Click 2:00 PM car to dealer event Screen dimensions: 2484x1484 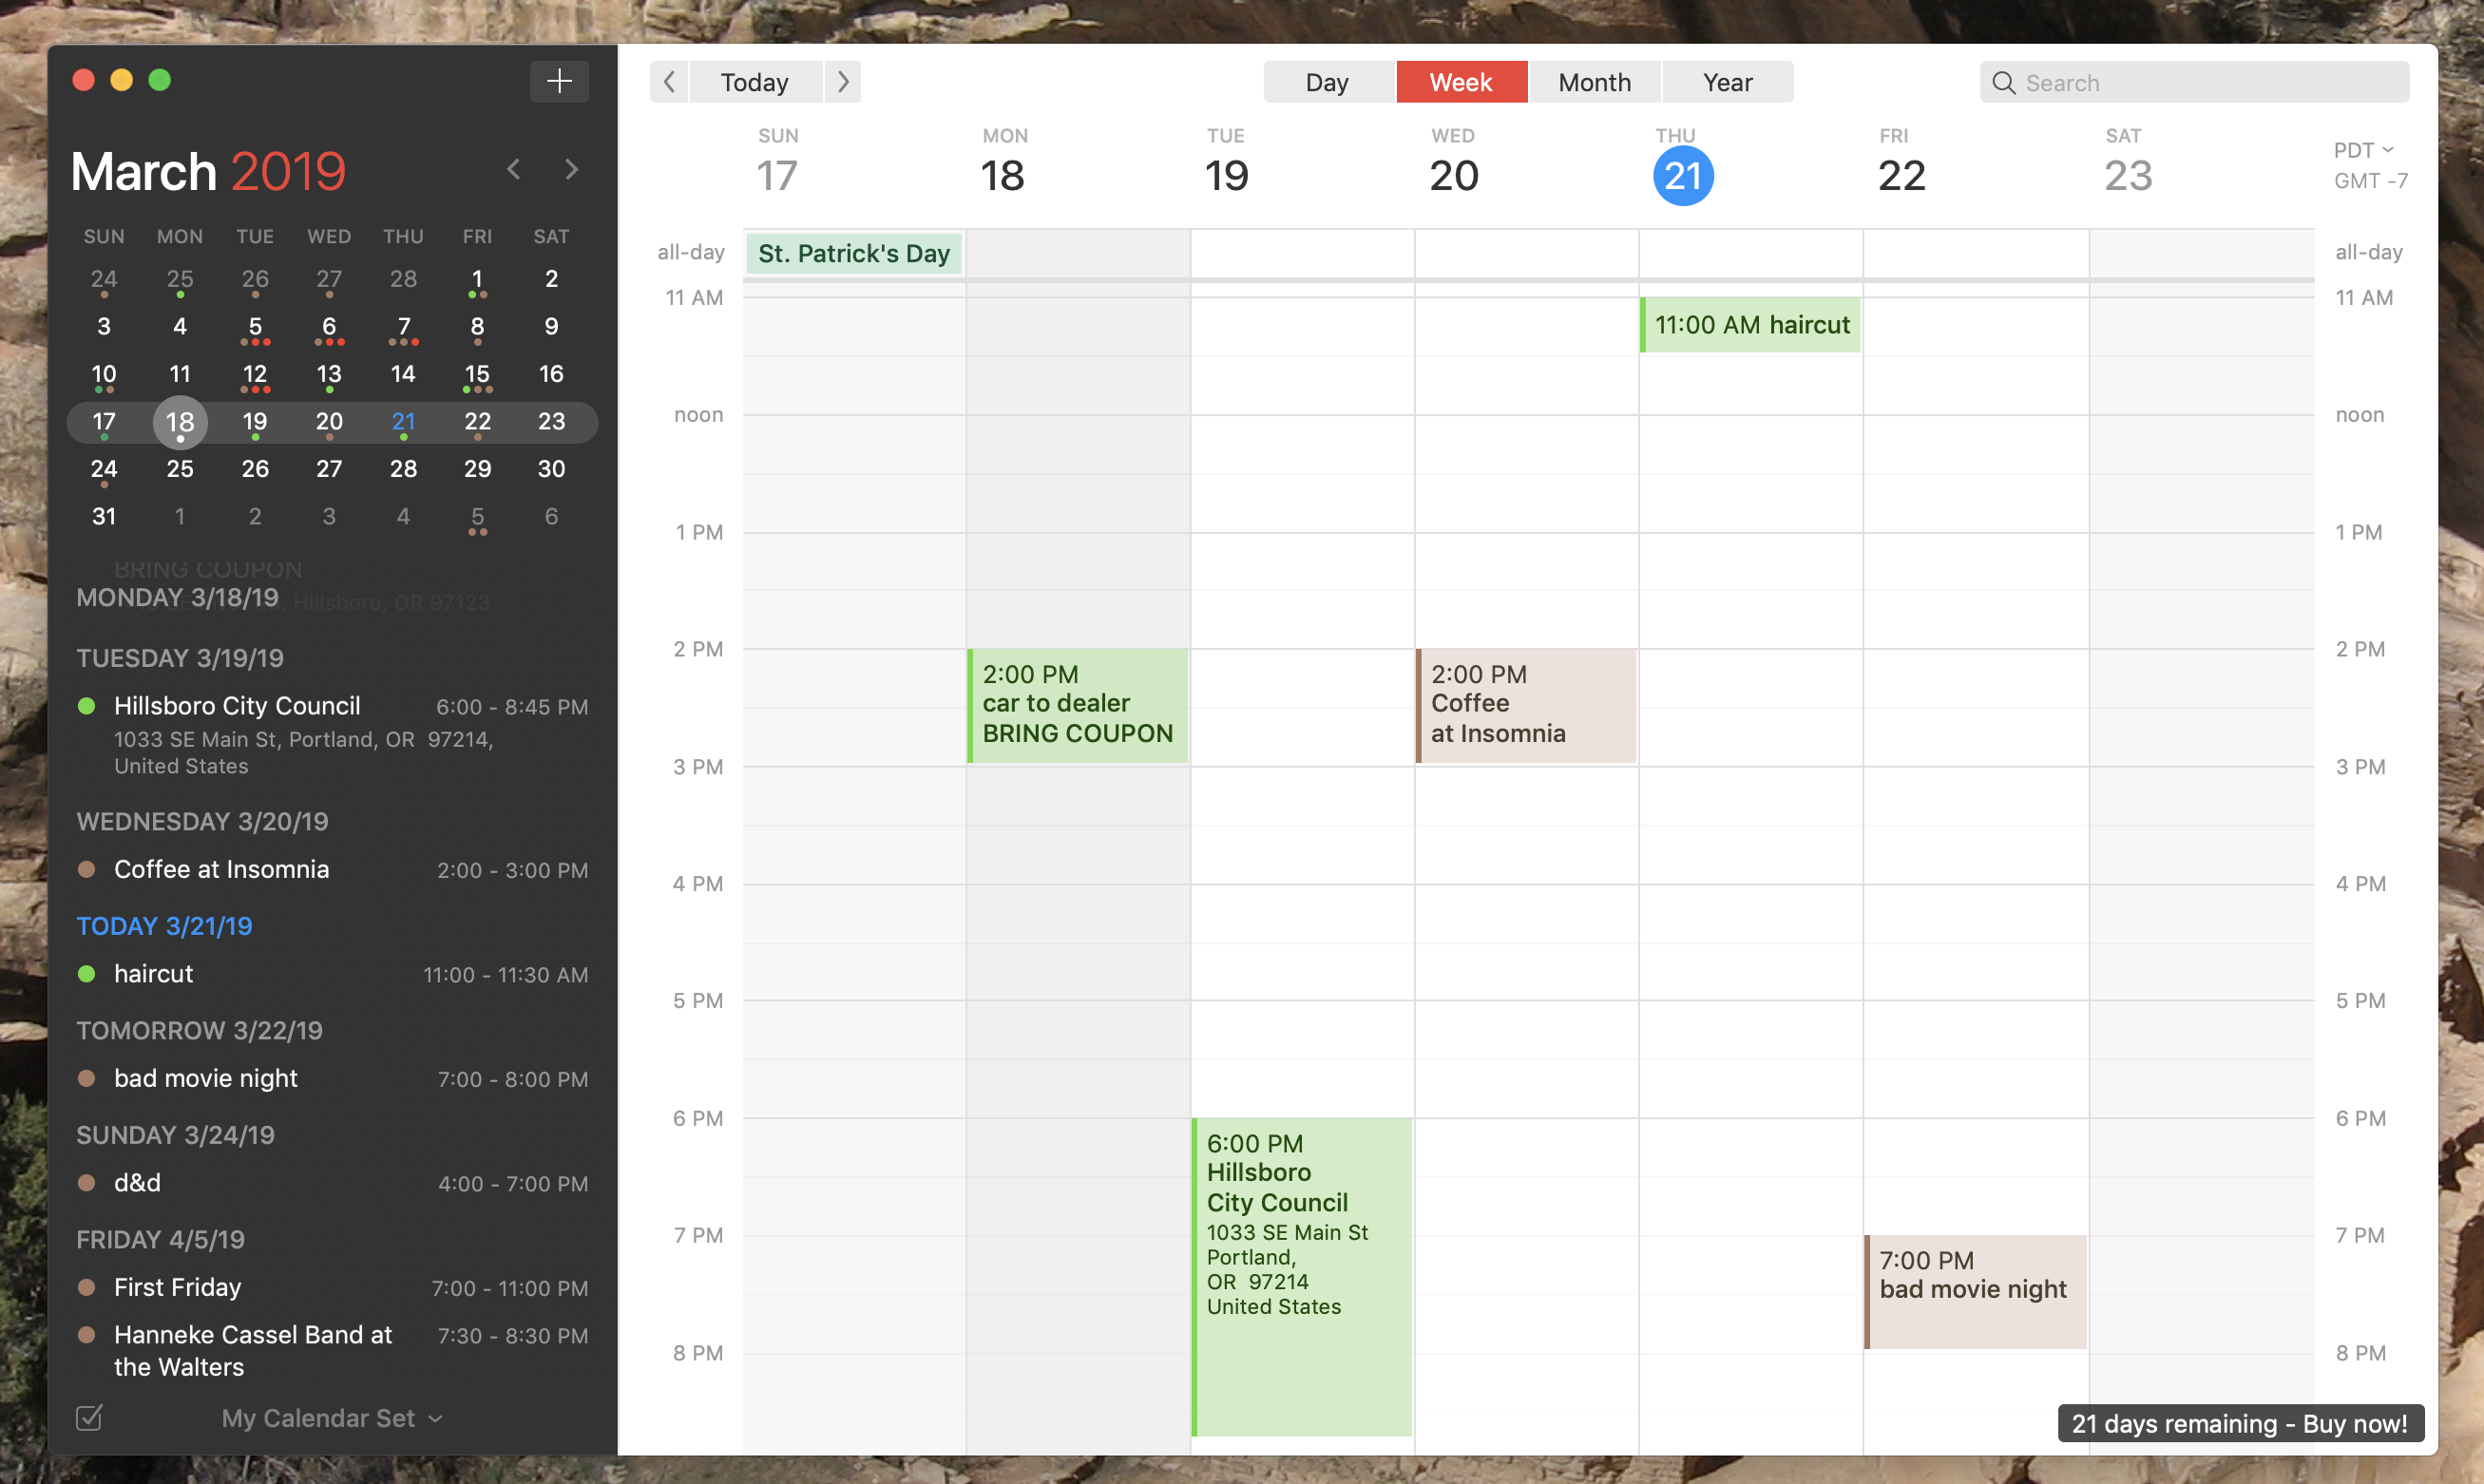(x=1078, y=703)
